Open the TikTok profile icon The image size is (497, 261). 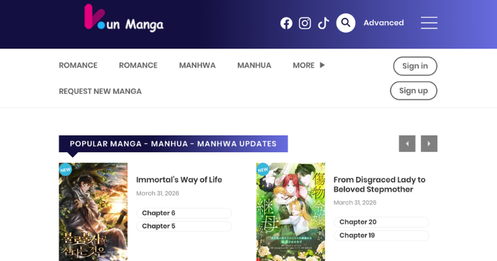[x=323, y=23]
